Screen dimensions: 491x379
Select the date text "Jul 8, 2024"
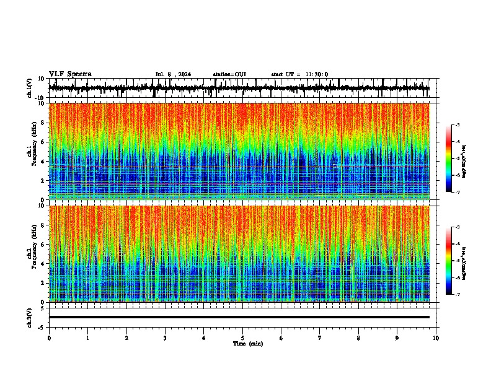coord(173,74)
